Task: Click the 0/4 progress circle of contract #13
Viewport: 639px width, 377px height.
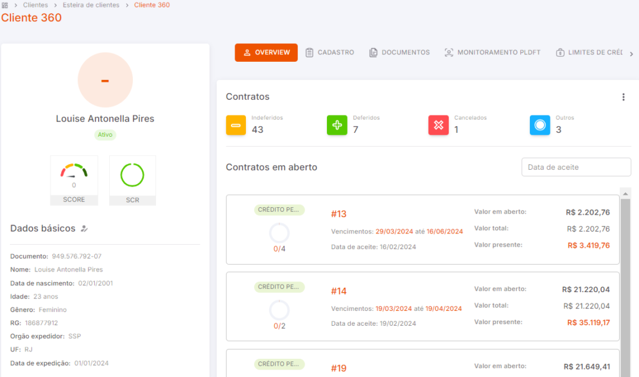Action: [x=279, y=233]
